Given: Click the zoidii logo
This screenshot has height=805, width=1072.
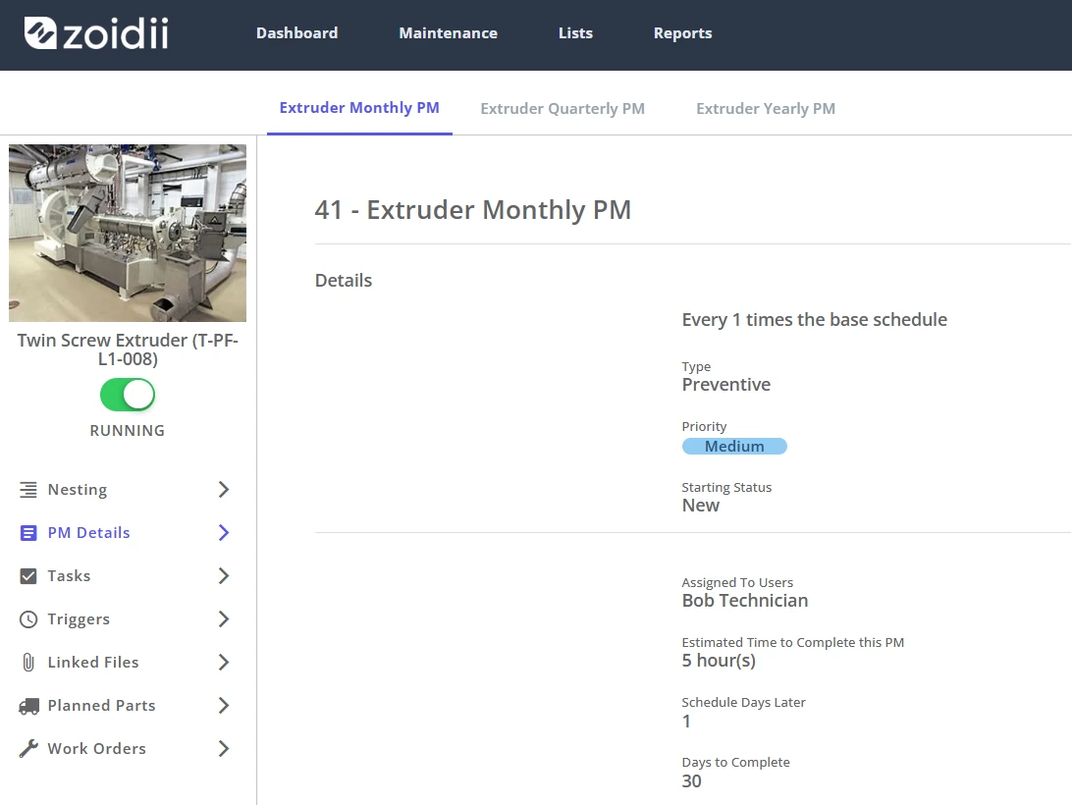Looking at the screenshot, I should pyautogui.click(x=96, y=32).
